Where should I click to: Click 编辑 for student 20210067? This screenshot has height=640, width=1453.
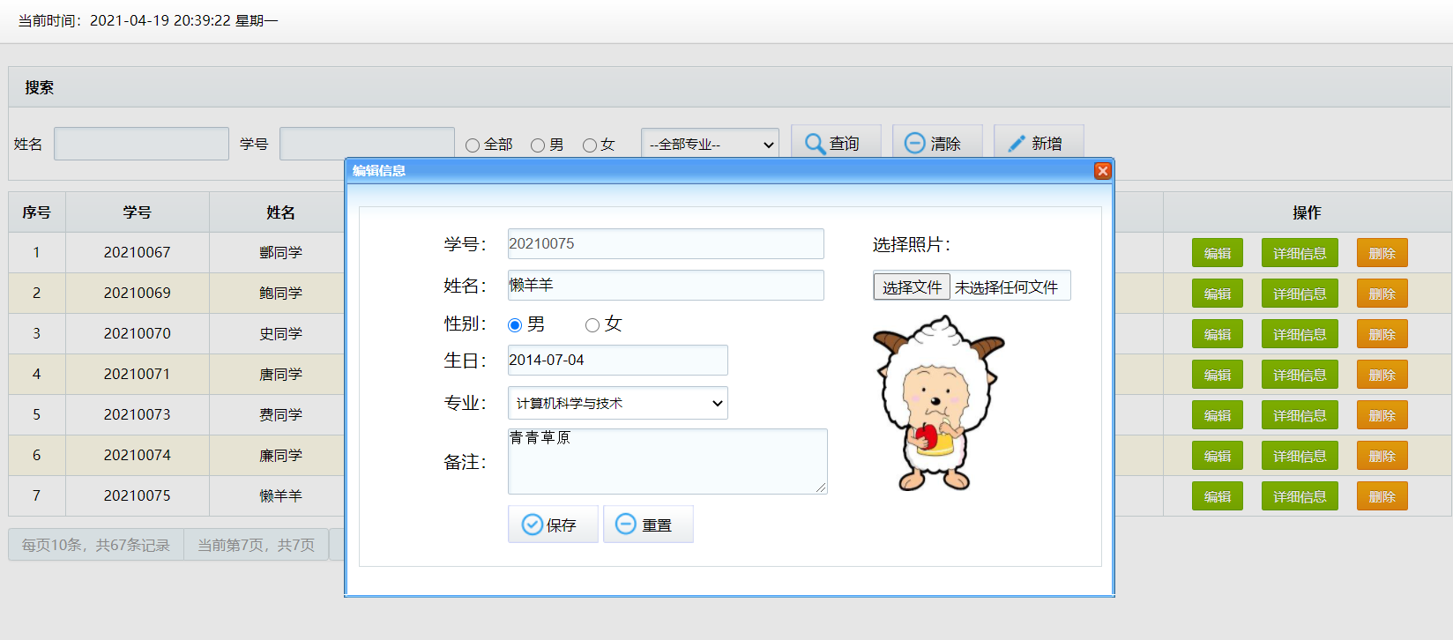click(x=1218, y=253)
